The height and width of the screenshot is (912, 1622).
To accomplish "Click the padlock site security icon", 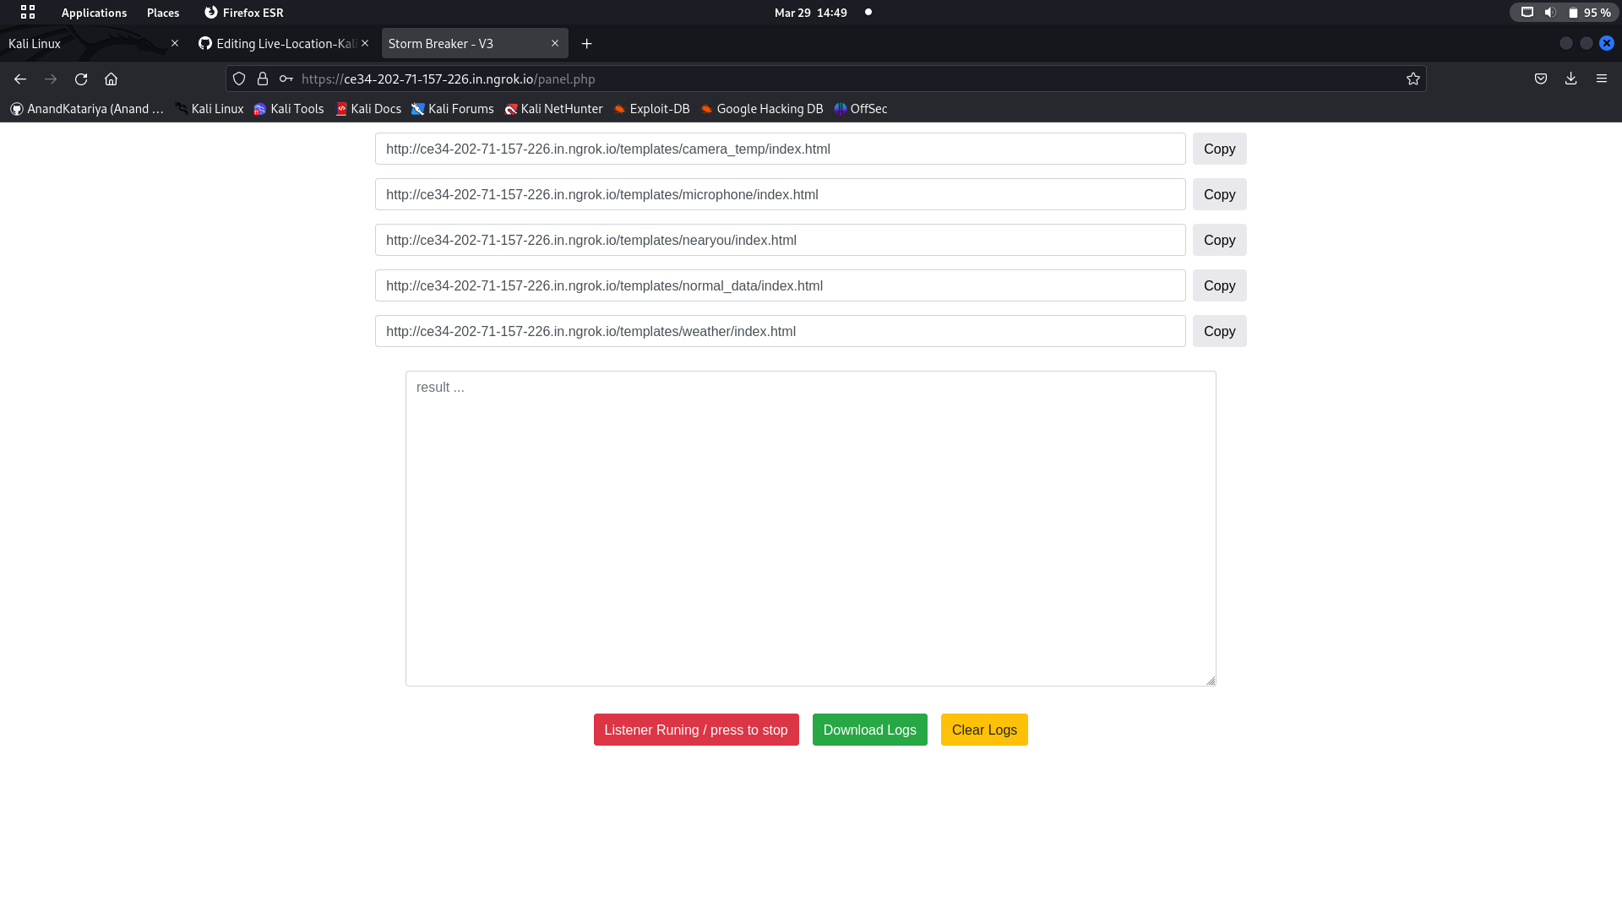I will (x=263, y=79).
